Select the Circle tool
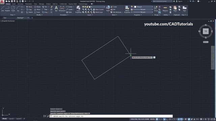Screen dimensions: 216x121 (x=13, y=9)
